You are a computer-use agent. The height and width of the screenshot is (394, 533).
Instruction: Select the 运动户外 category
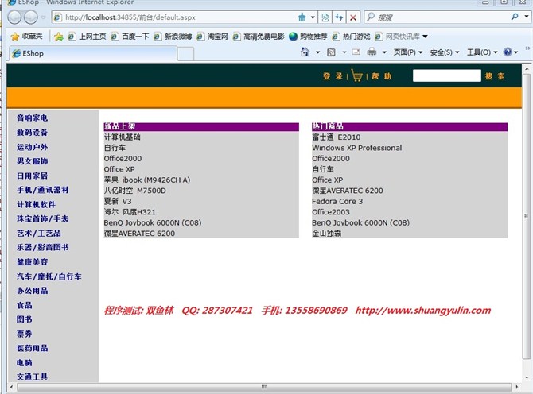click(x=33, y=147)
